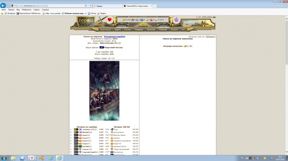
Task: Click the speaker app icon on taskbar
Action: coord(22,158)
